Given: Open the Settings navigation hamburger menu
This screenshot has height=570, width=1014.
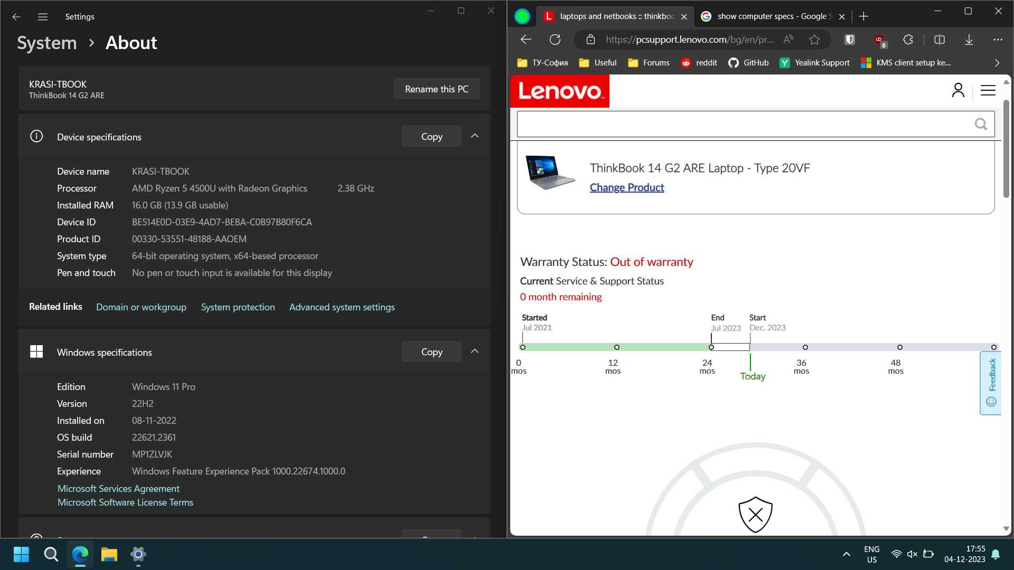Looking at the screenshot, I should tap(43, 17).
